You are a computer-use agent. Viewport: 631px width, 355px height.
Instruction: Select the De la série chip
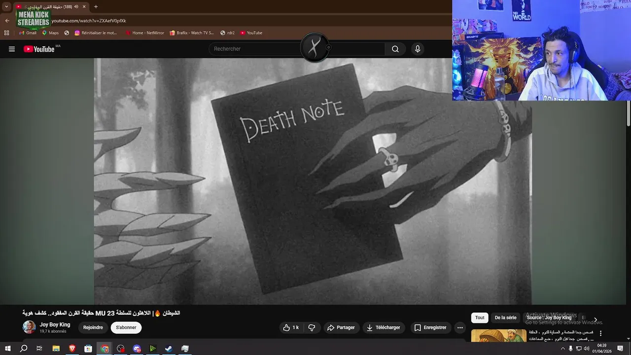[506, 318]
